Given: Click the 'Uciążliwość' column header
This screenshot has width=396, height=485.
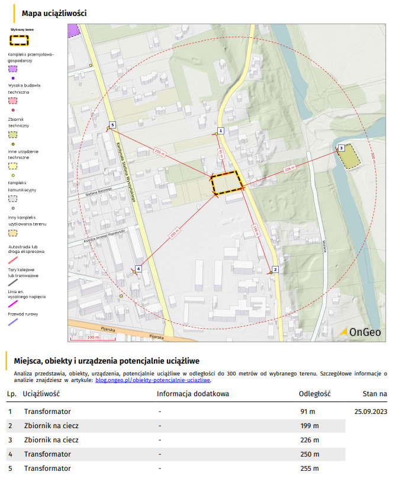Looking at the screenshot, I should [41, 394].
